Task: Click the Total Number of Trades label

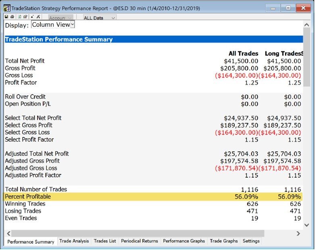Action: pos(36,189)
